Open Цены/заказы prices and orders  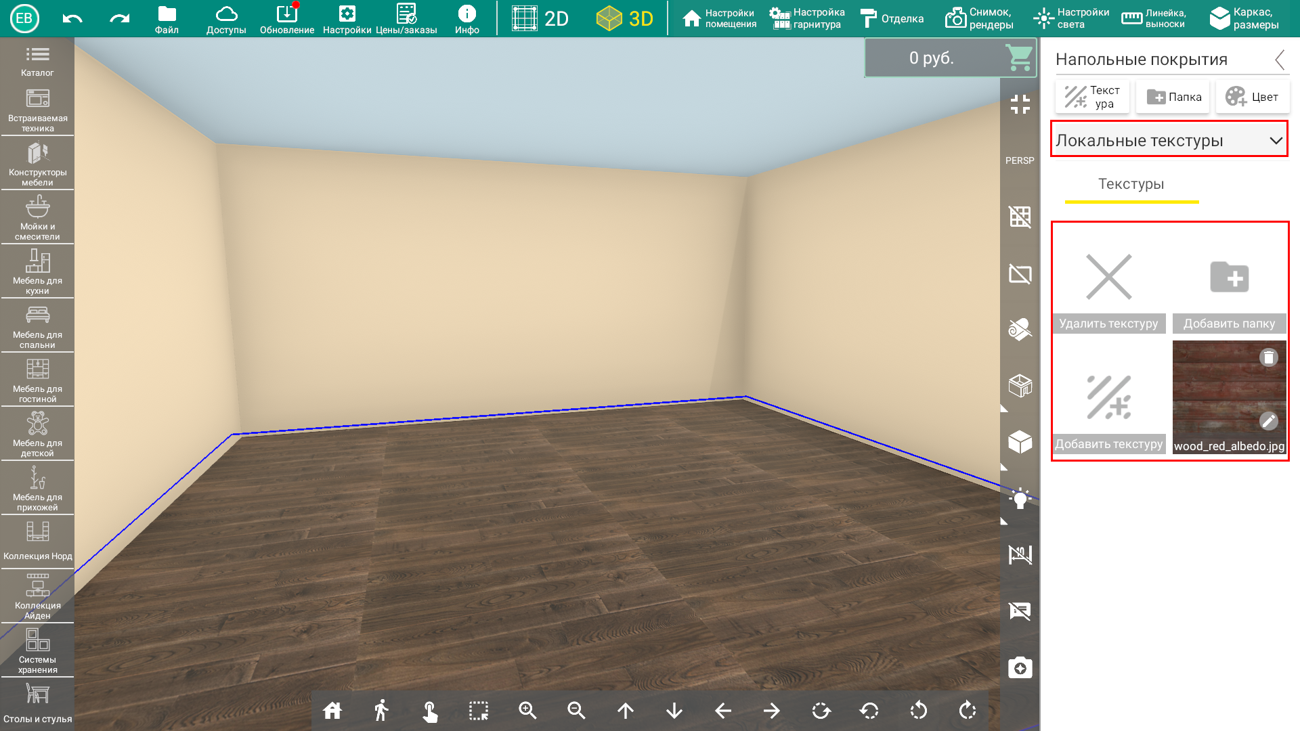pyautogui.click(x=406, y=20)
